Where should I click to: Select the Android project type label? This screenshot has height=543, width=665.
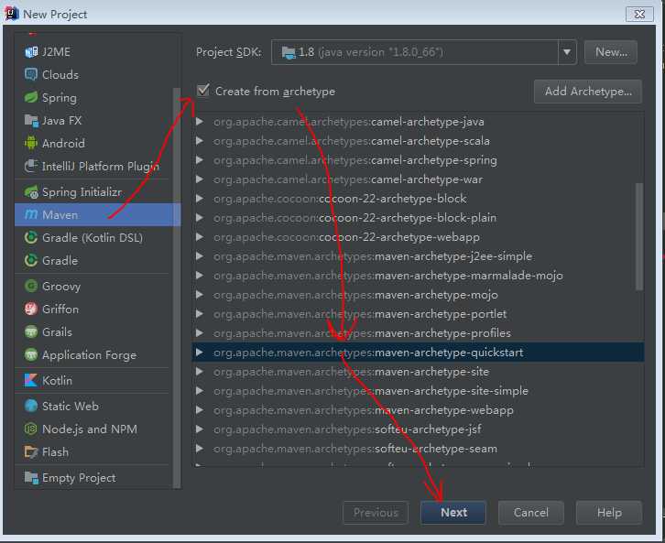[63, 143]
